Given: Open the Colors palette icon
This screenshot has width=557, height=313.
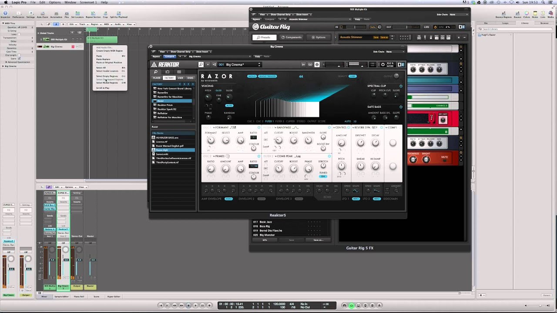Looking at the screenshot, I should pos(527,13).
